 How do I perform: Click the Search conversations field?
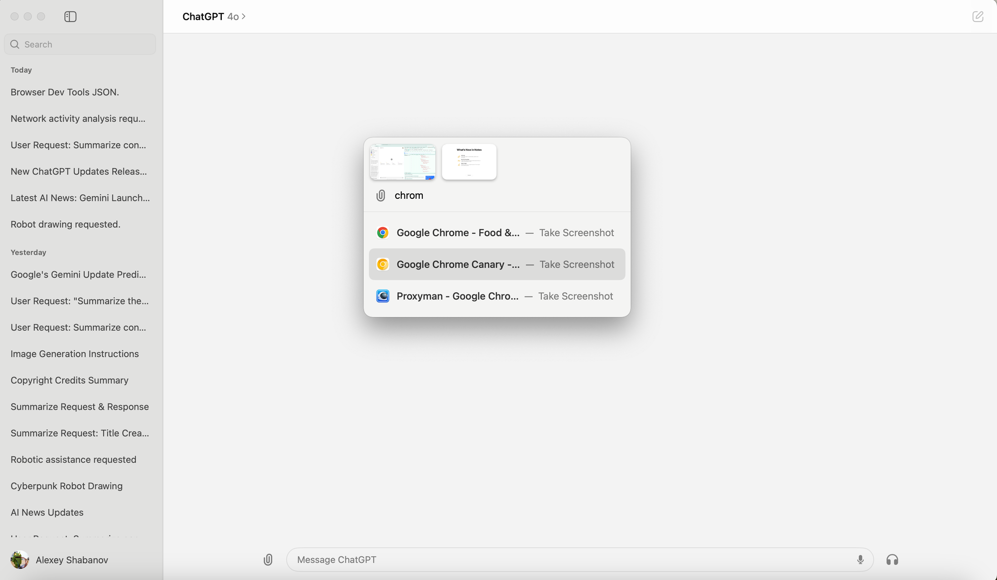point(80,44)
